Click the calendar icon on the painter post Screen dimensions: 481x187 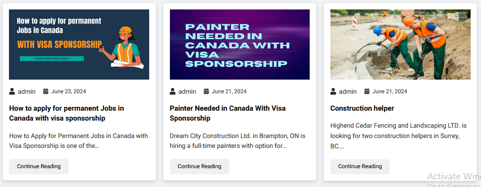pyautogui.click(x=207, y=91)
